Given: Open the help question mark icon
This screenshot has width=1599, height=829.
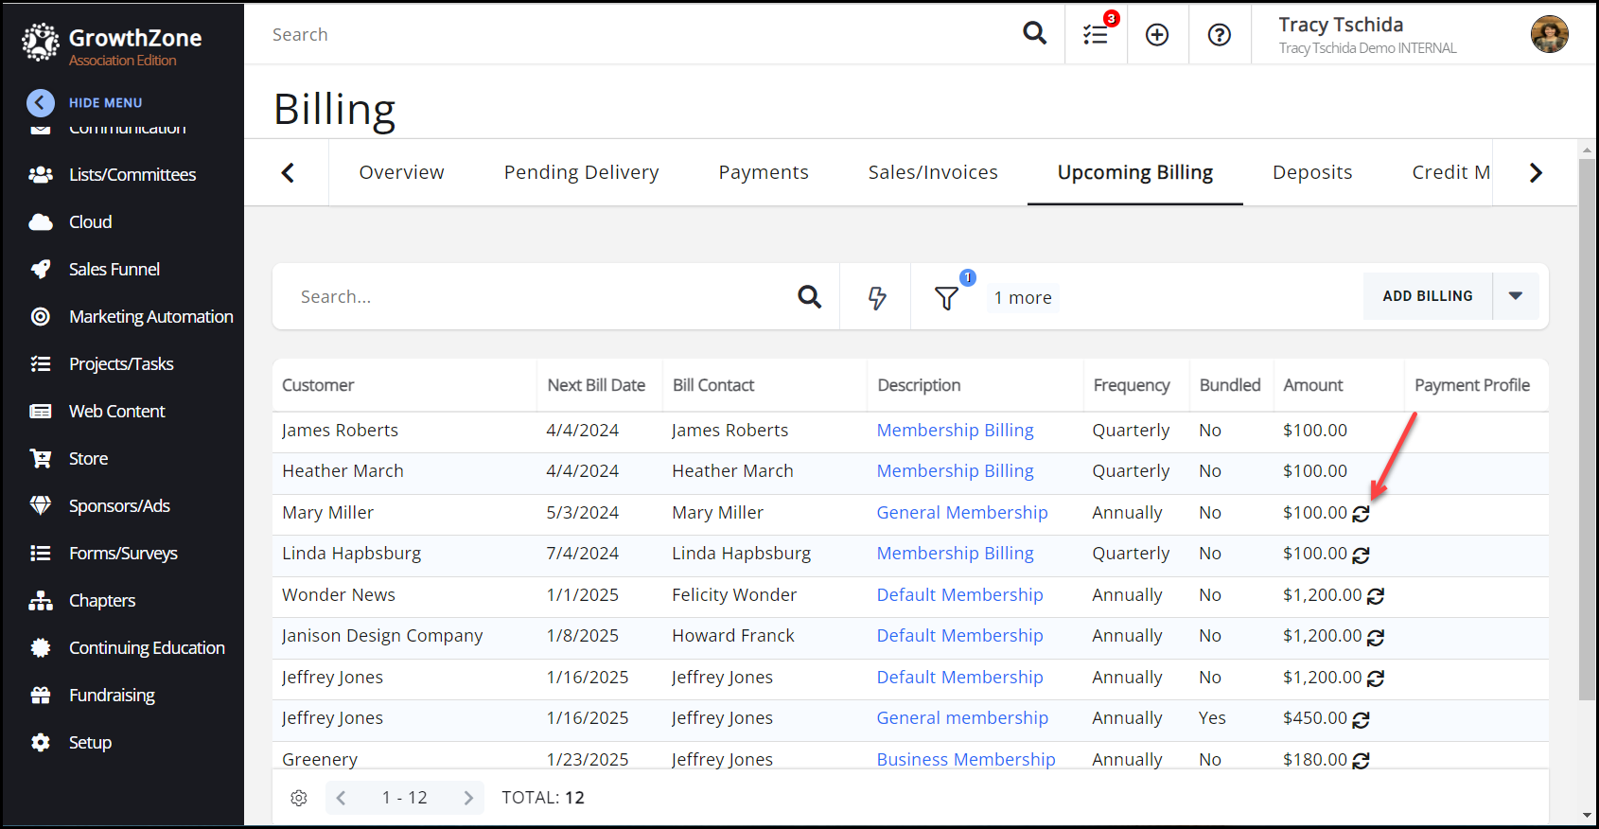Looking at the screenshot, I should [1220, 35].
